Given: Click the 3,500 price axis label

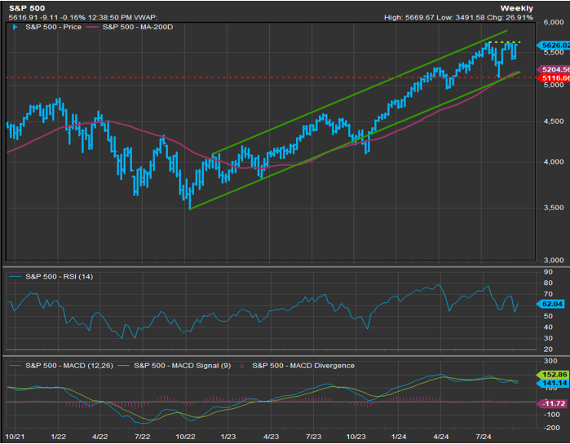Looking at the screenshot, I should [x=554, y=208].
